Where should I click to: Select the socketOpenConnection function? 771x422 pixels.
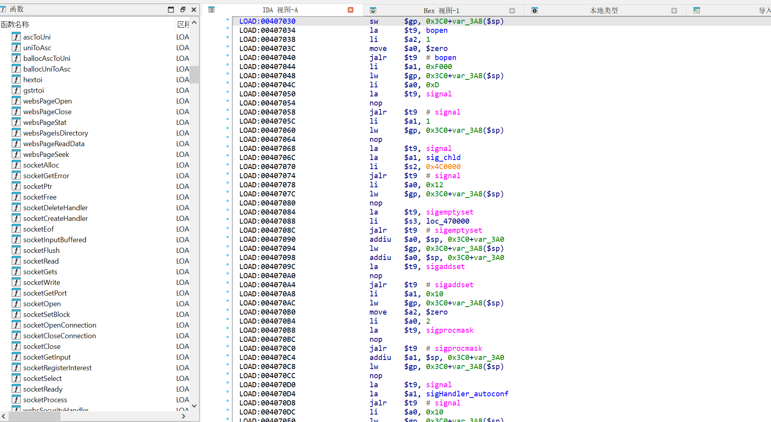tap(60, 325)
